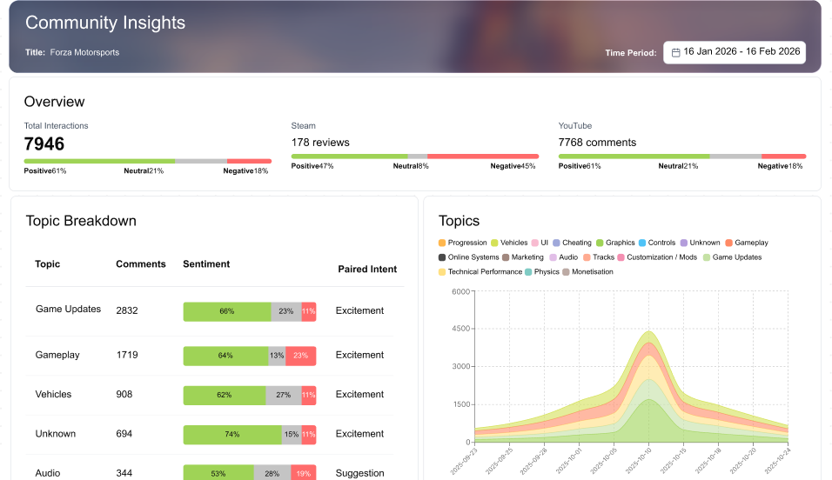Click the chart peak at 2025-10-10
Viewport: 832px width, 480px height.
pyautogui.click(x=647, y=332)
